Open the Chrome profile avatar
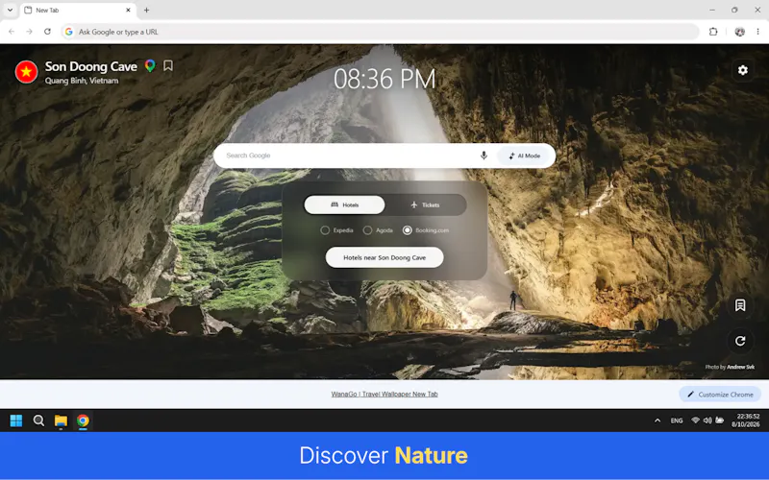 point(739,32)
